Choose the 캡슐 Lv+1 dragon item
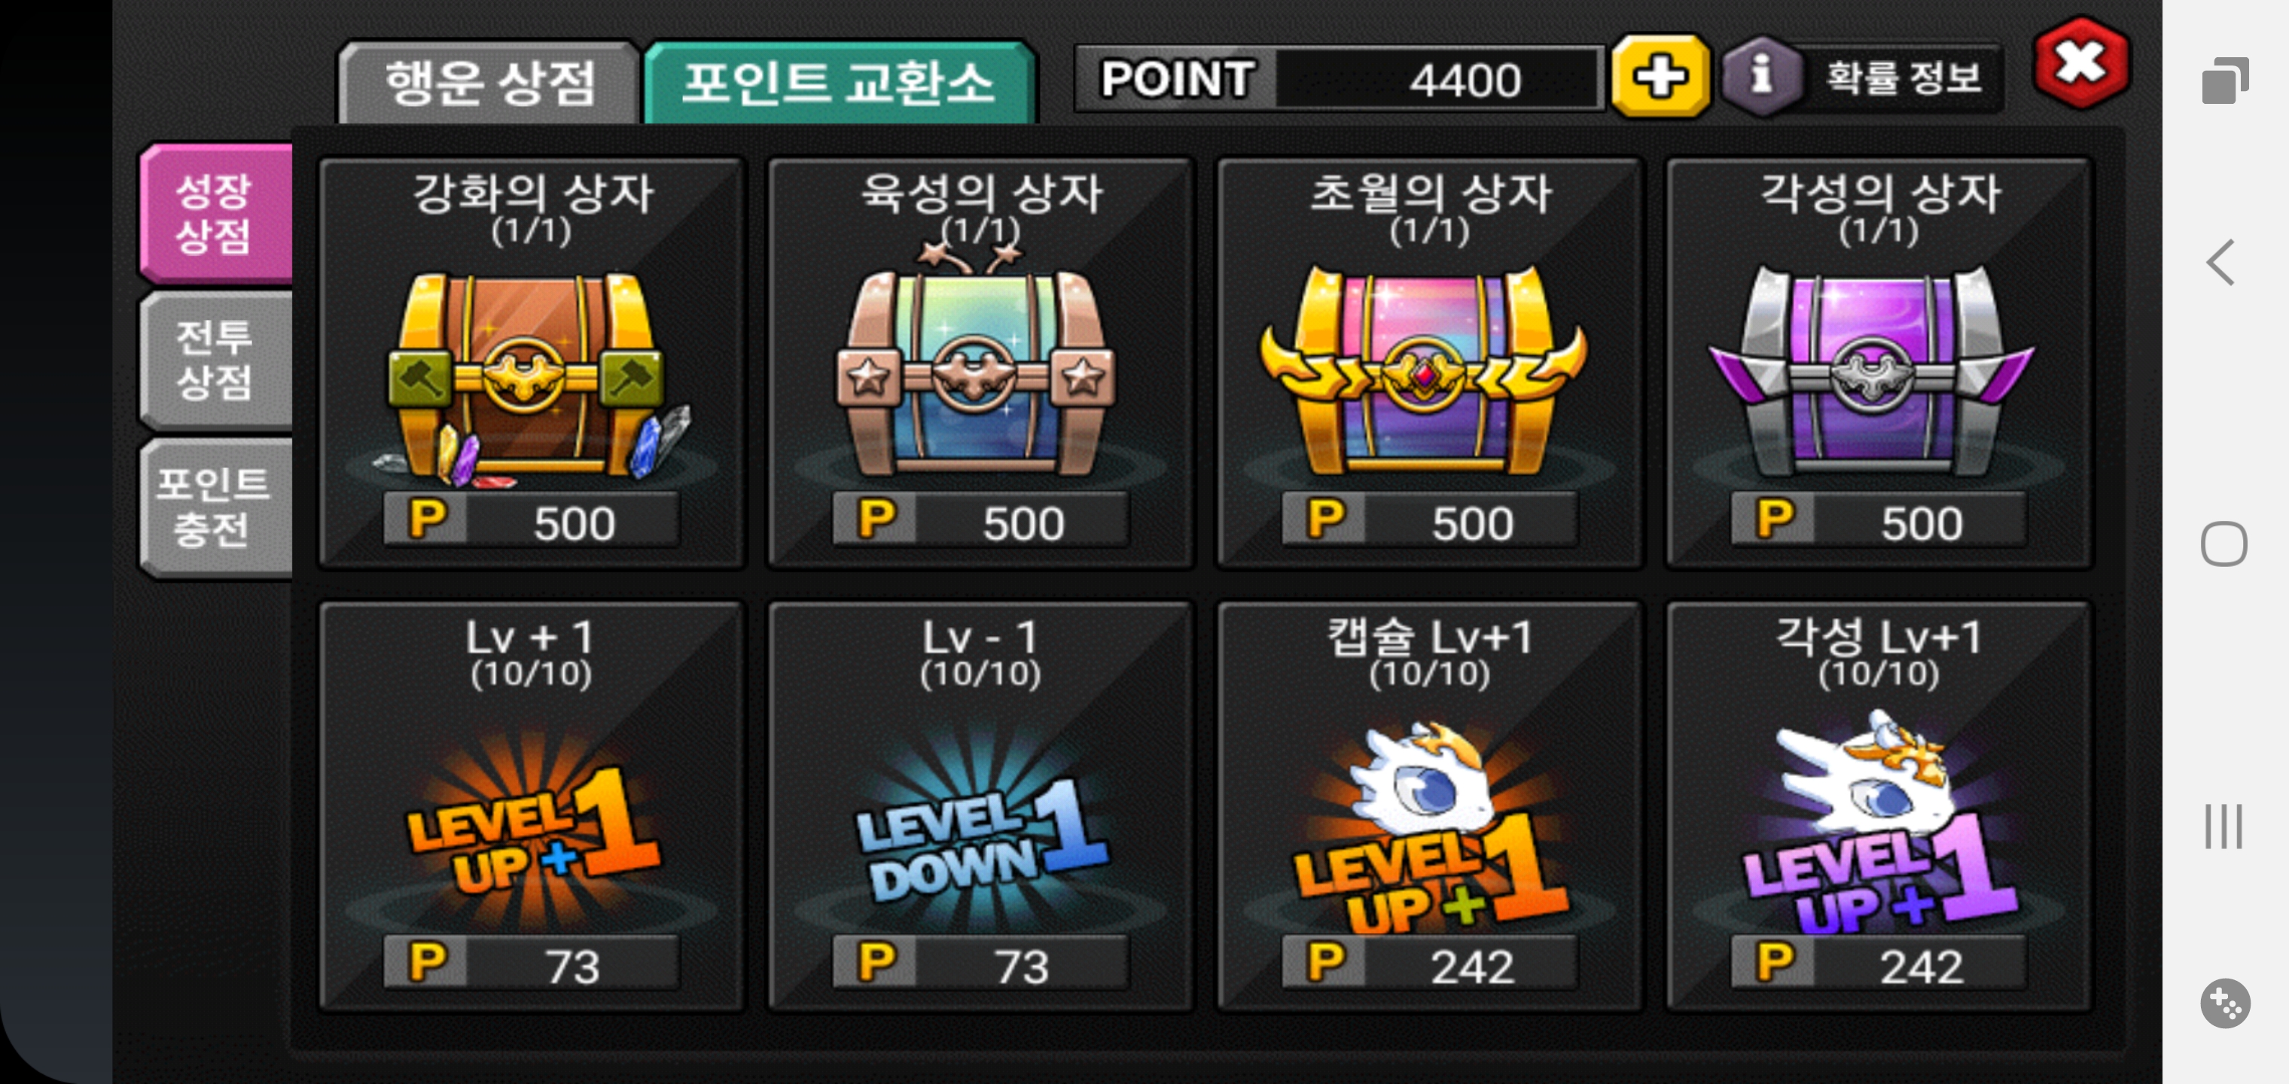2289x1084 pixels. 1430,806
